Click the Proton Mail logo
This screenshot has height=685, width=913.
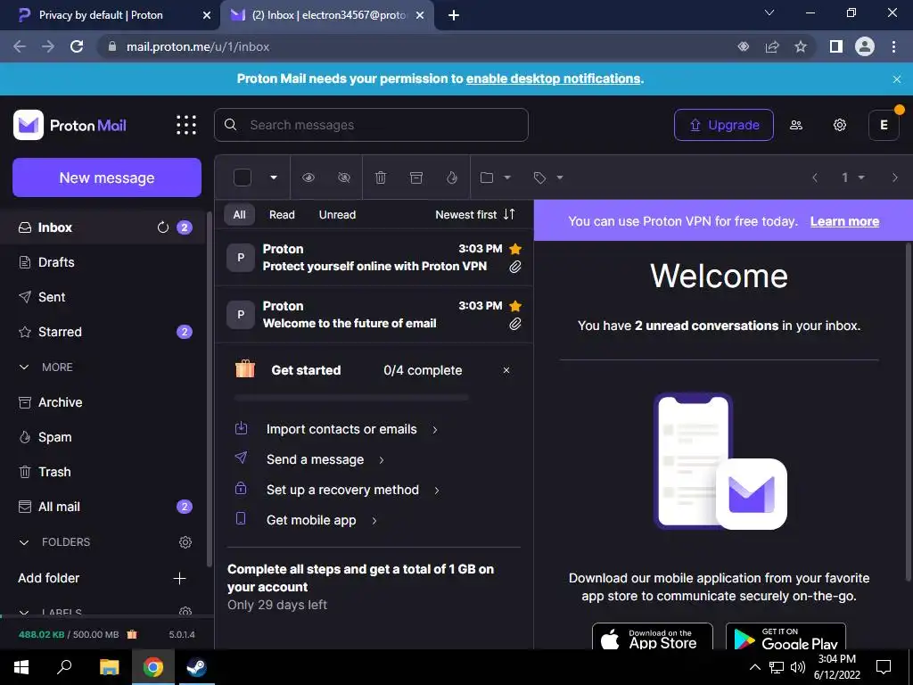point(70,125)
